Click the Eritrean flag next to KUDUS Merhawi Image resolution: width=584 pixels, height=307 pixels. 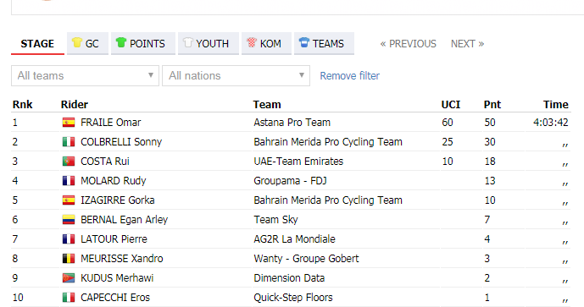tap(69, 278)
